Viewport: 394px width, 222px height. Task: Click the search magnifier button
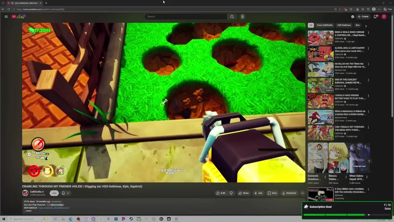click(232, 17)
